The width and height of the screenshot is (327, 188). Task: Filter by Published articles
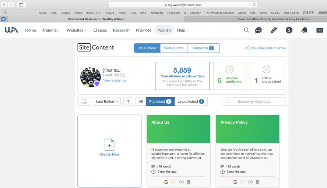click(x=160, y=101)
